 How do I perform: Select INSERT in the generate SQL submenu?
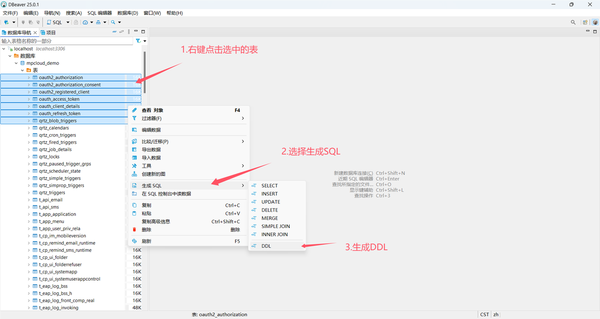click(x=269, y=194)
